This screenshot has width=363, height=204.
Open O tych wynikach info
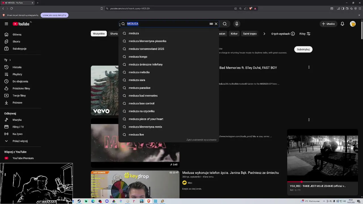tap(283, 34)
